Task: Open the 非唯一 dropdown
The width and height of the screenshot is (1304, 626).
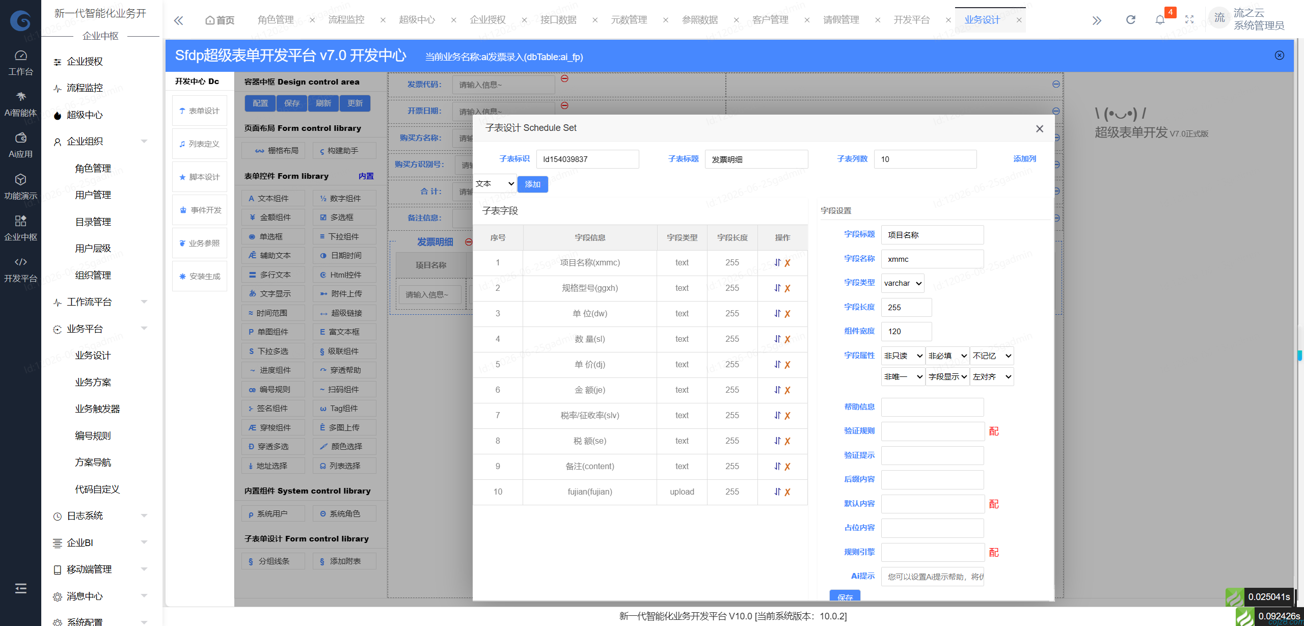Action: pyautogui.click(x=903, y=376)
